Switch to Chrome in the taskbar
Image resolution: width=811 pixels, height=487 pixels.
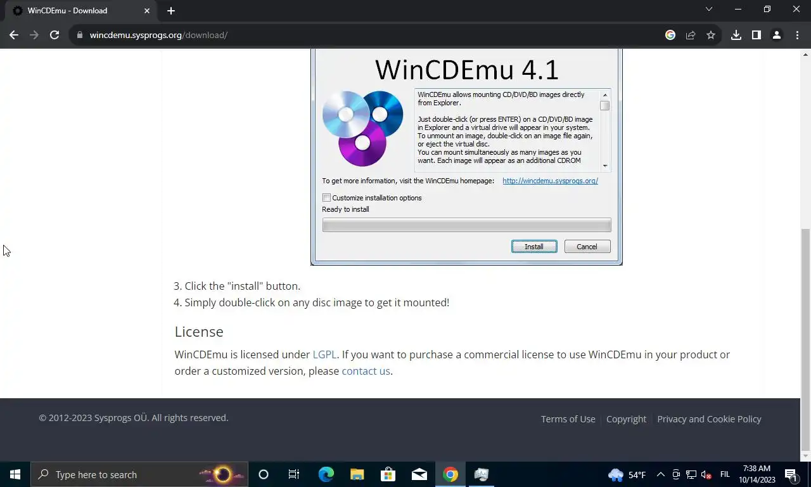pyautogui.click(x=450, y=474)
